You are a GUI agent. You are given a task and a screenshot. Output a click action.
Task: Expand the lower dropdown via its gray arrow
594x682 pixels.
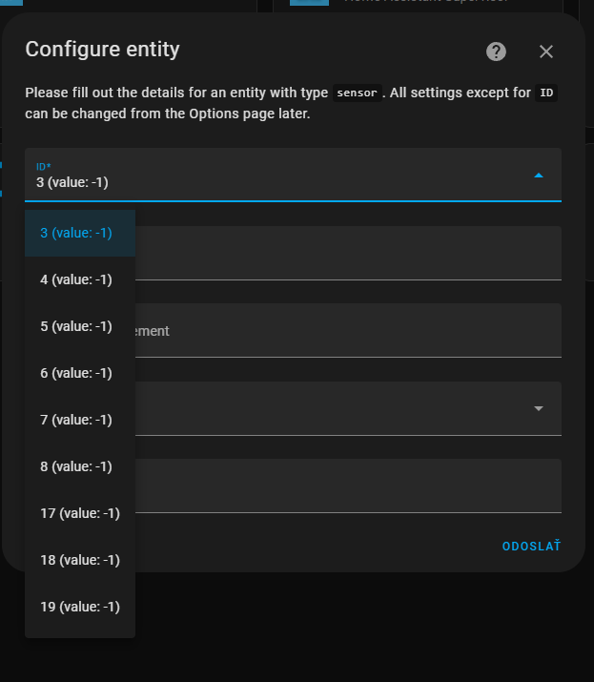pos(539,408)
